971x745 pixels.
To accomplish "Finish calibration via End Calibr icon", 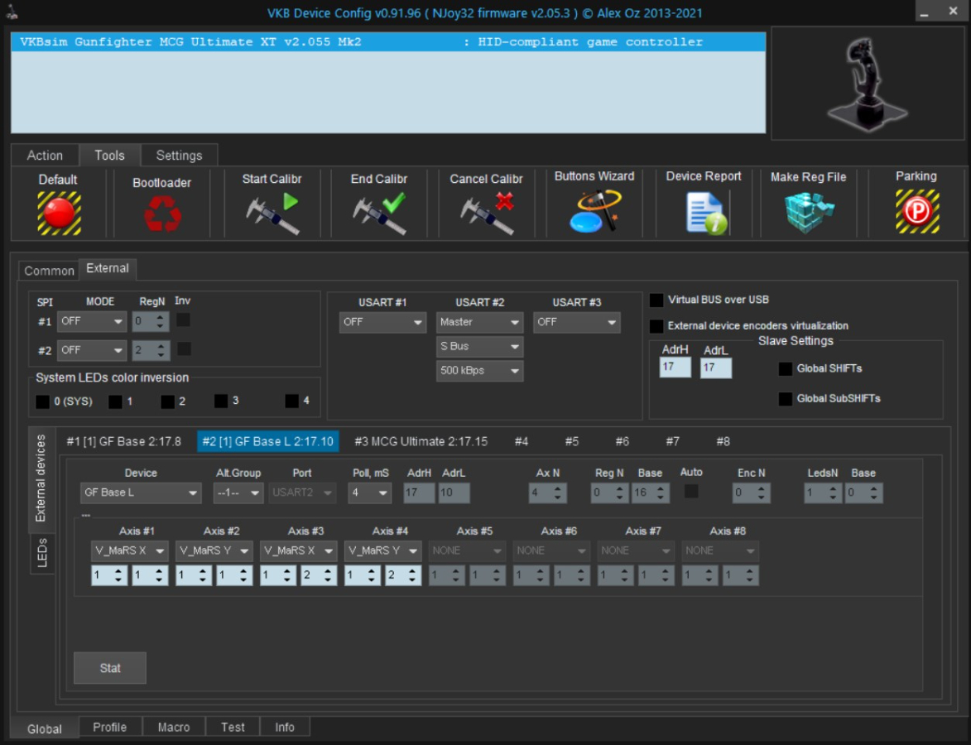I will [x=378, y=213].
